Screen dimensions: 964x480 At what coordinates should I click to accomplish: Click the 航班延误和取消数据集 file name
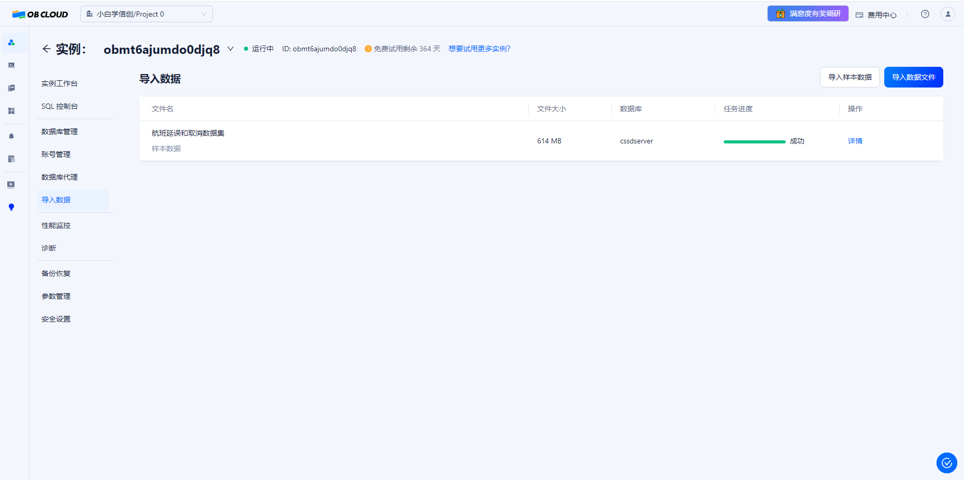[x=188, y=133]
